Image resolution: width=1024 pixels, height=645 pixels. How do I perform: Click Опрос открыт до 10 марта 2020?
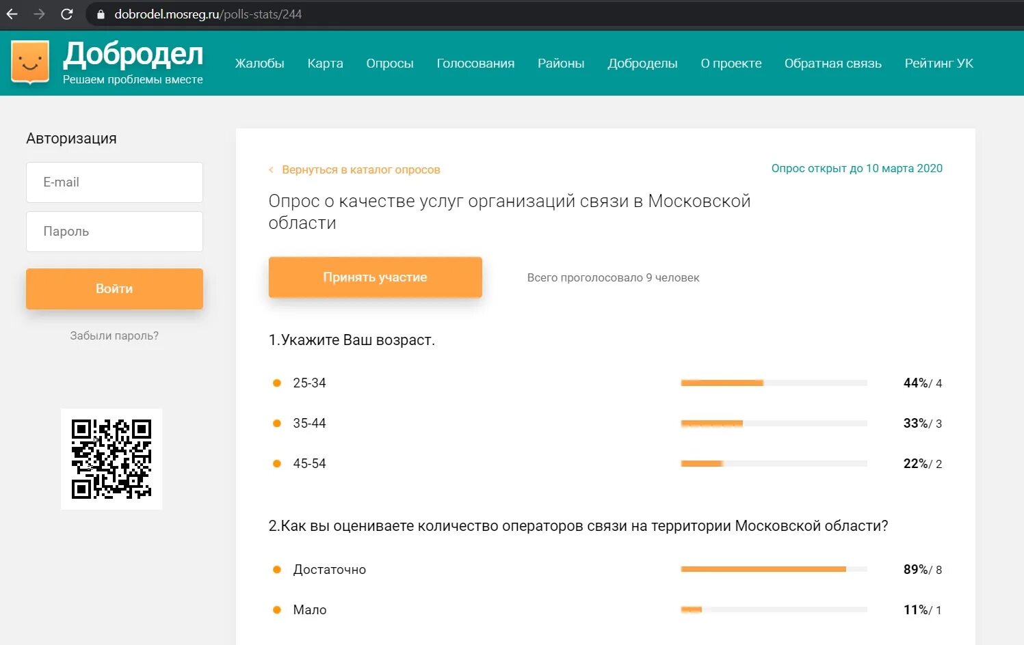point(856,168)
